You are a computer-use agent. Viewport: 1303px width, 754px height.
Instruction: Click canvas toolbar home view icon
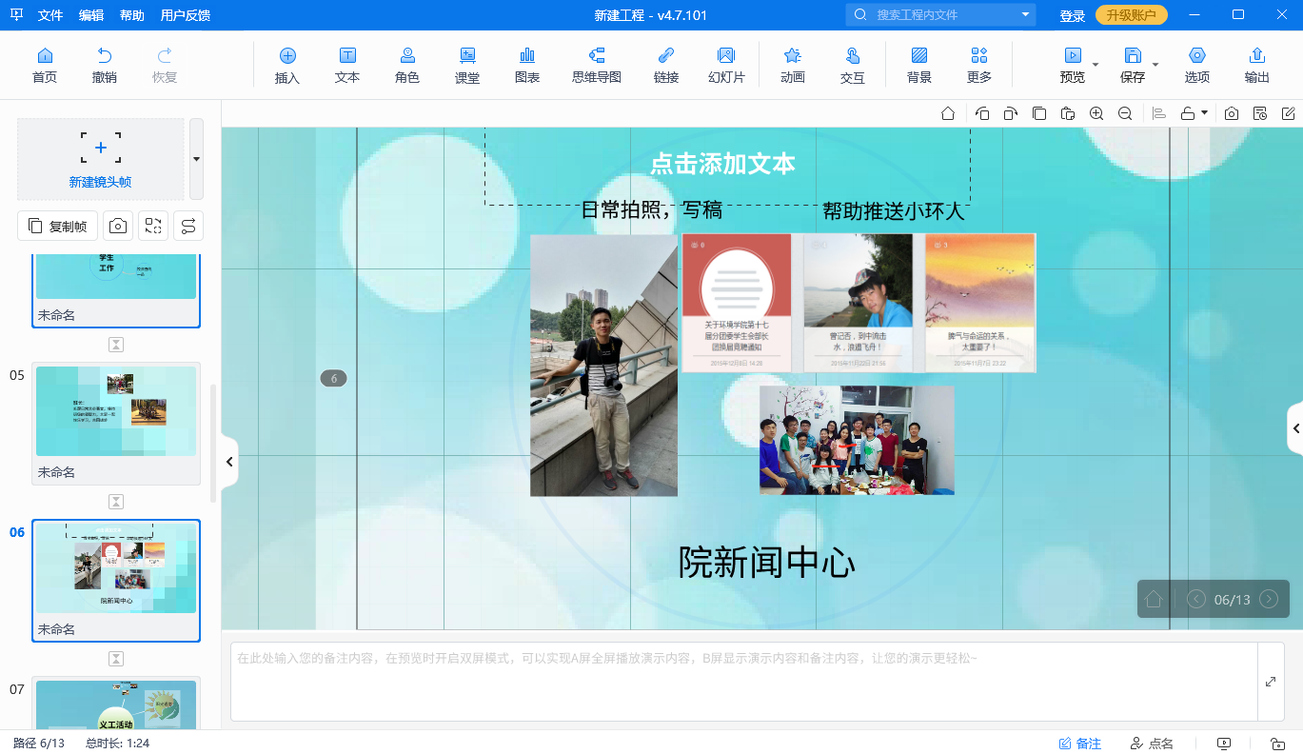pyautogui.click(x=948, y=113)
